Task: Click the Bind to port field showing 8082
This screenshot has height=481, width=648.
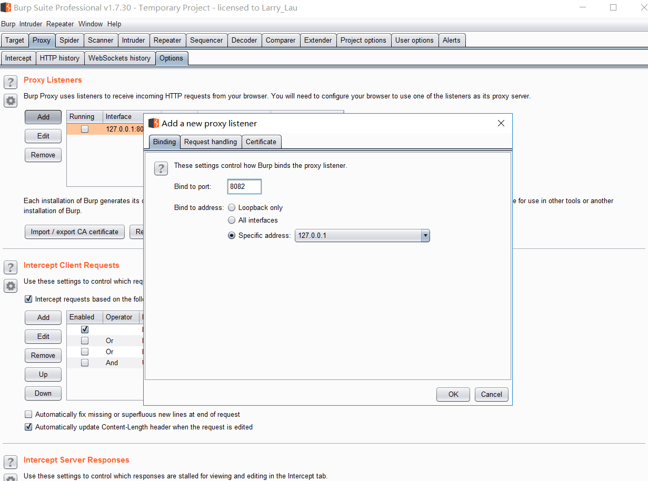Action: [245, 186]
